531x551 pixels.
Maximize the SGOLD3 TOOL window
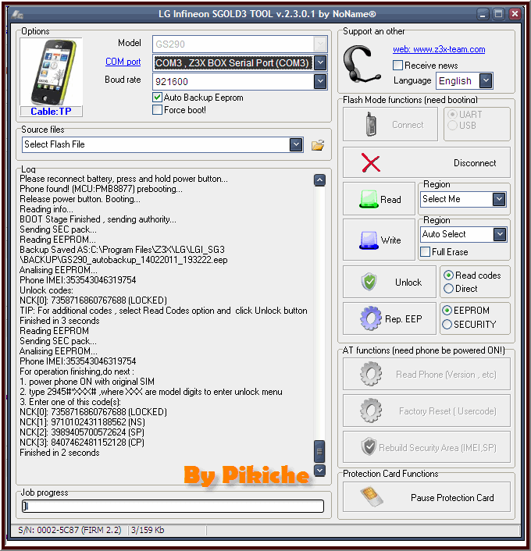(498, 14)
